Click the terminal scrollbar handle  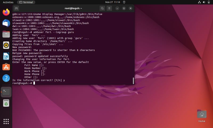click(x=133, y=81)
